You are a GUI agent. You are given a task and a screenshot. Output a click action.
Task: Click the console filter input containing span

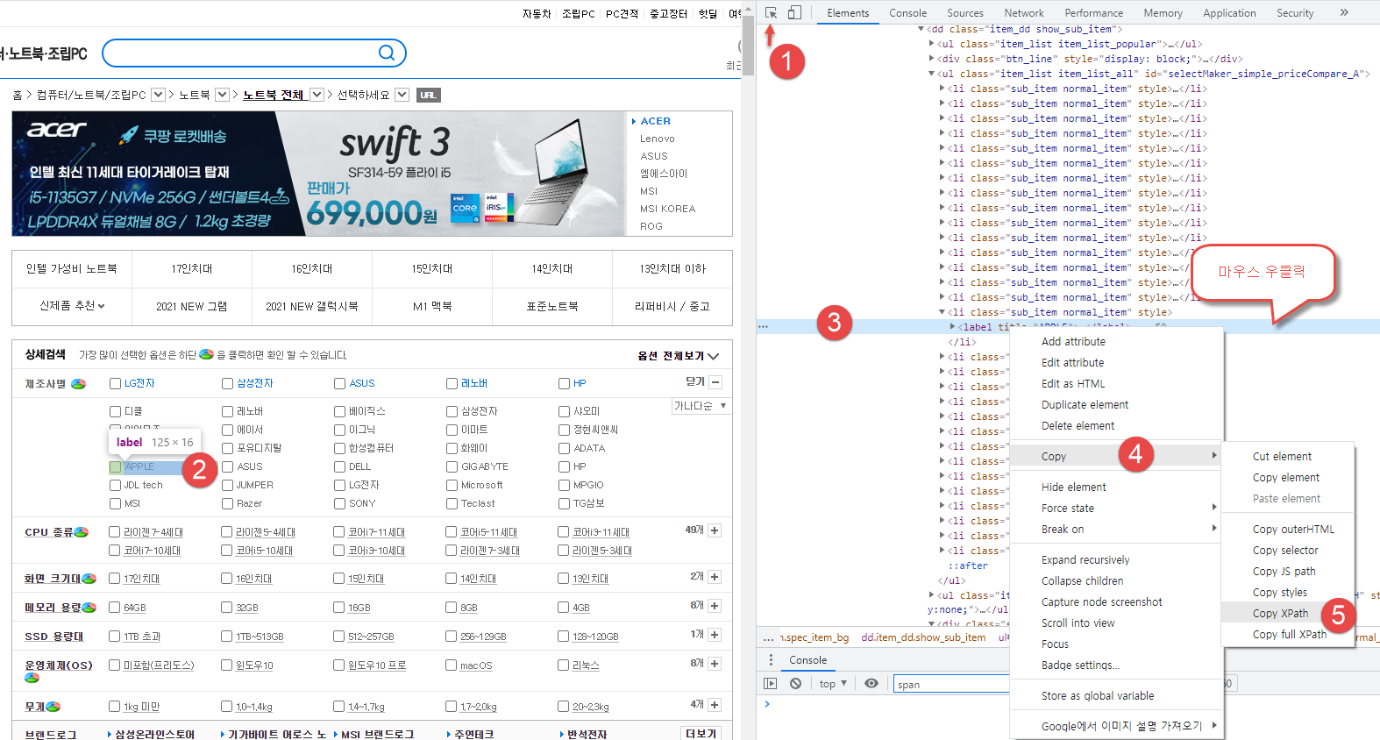click(x=951, y=684)
